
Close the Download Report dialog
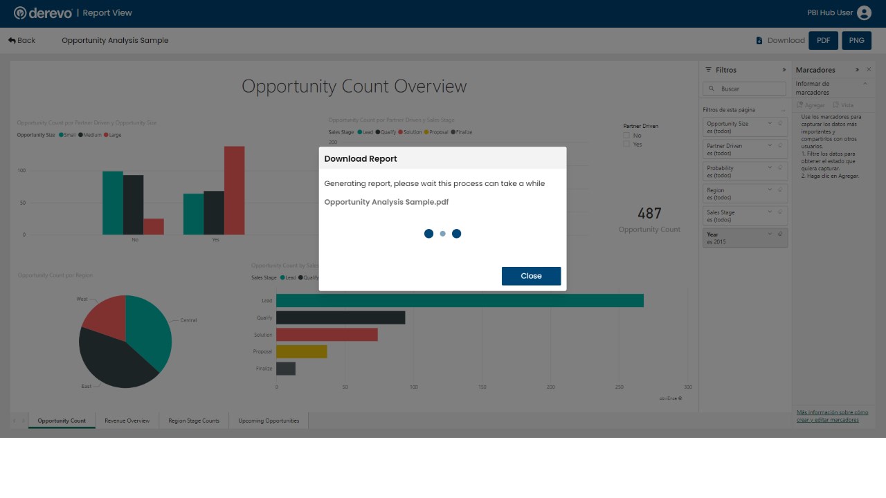531,276
